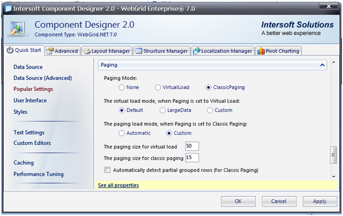Click the Advanced tab icon
343x216 pixels.
coord(50,51)
